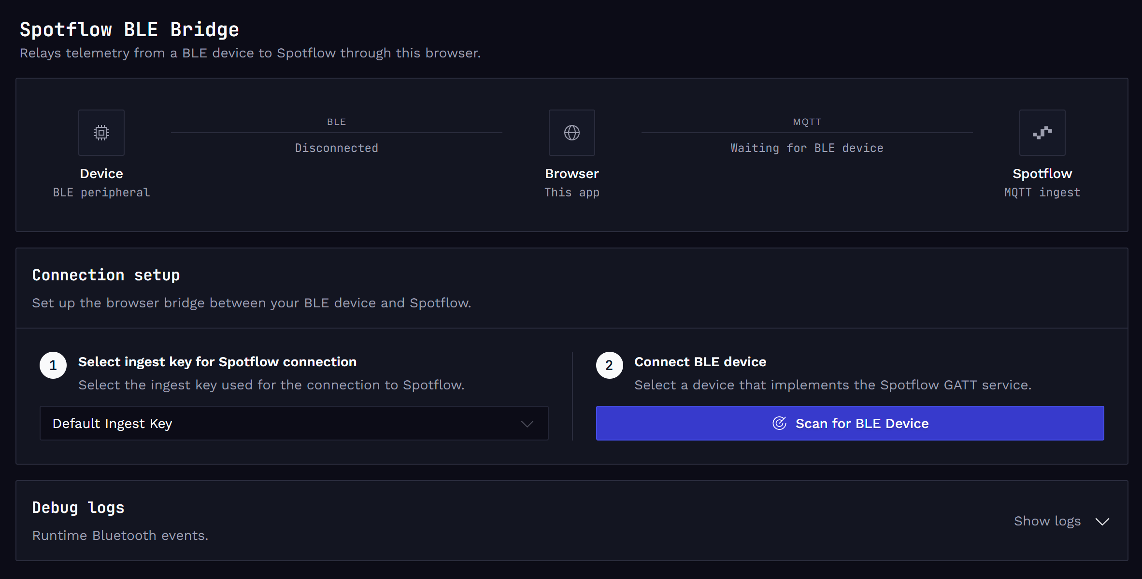This screenshot has height=579, width=1142.
Task: Click 'Set up the browser bridge' description
Action: click(252, 303)
